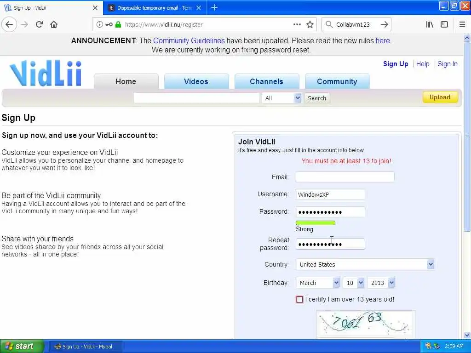
Task: Show site information via the info icon
Action: pos(100,25)
